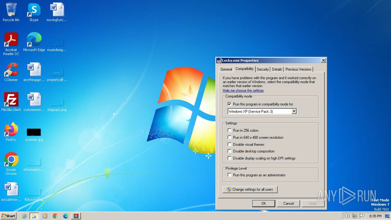391x220 pixels.
Task: Click Change settings for all users
Action: pyautogui.click(x=250, y=189)
